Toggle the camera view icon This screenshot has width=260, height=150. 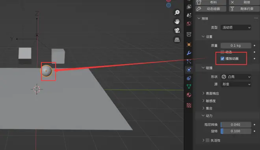click(x=177, y=30)
